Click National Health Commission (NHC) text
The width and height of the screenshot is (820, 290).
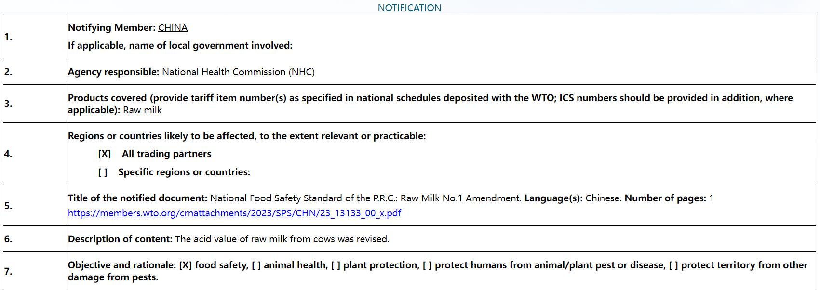tap(238, 72)
